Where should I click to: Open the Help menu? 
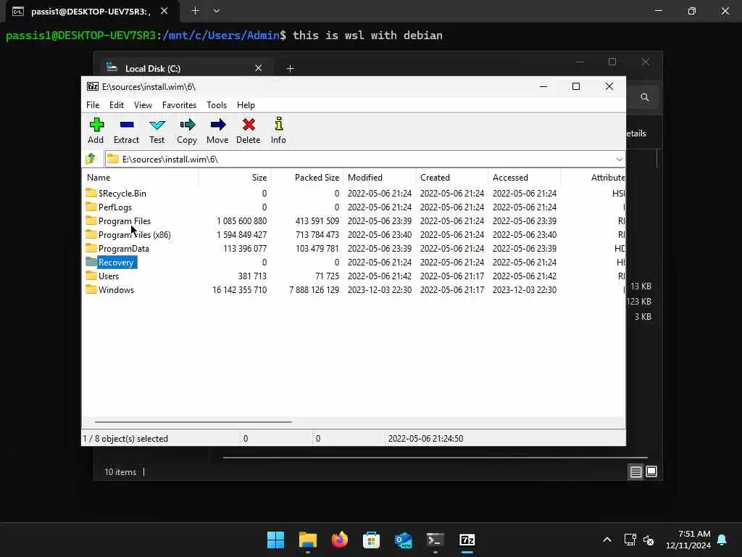pyautogui.click(x=246, y=104)
